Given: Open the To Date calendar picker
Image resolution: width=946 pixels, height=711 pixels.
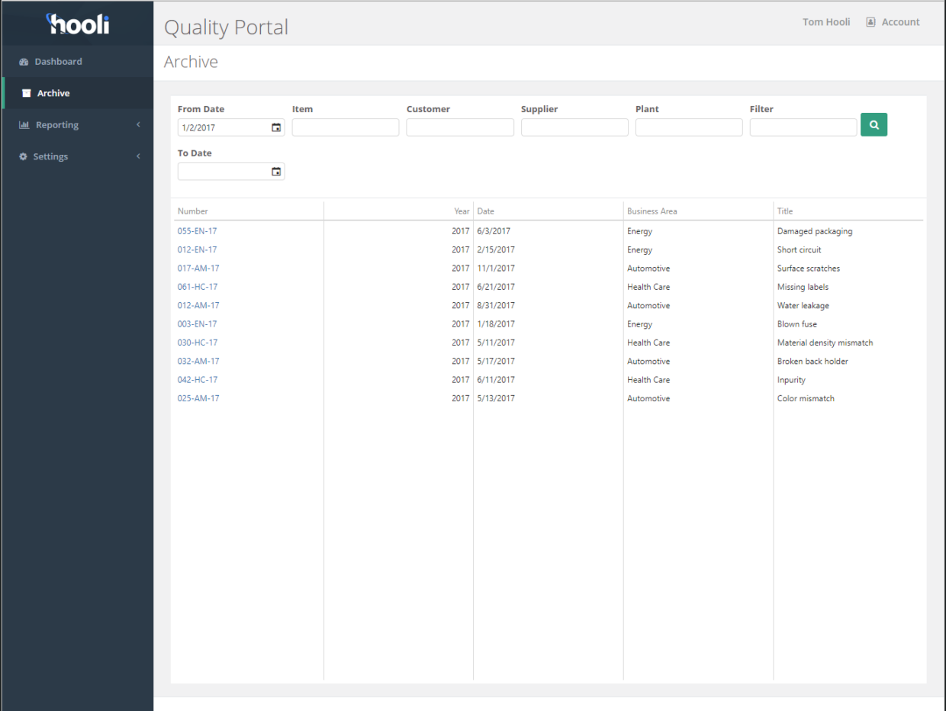Looking at the screenshot, I should pos(276,172).
